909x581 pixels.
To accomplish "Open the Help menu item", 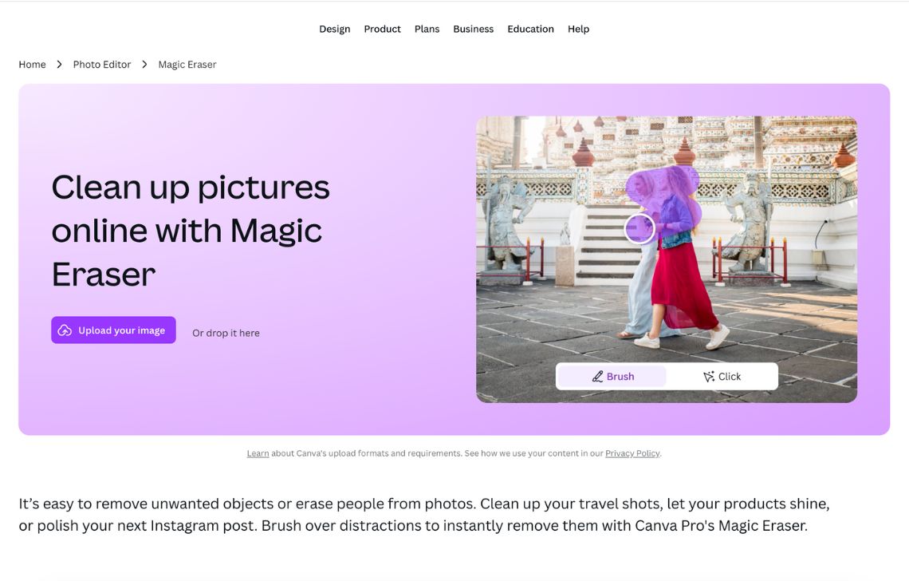I will coord(578,29).
